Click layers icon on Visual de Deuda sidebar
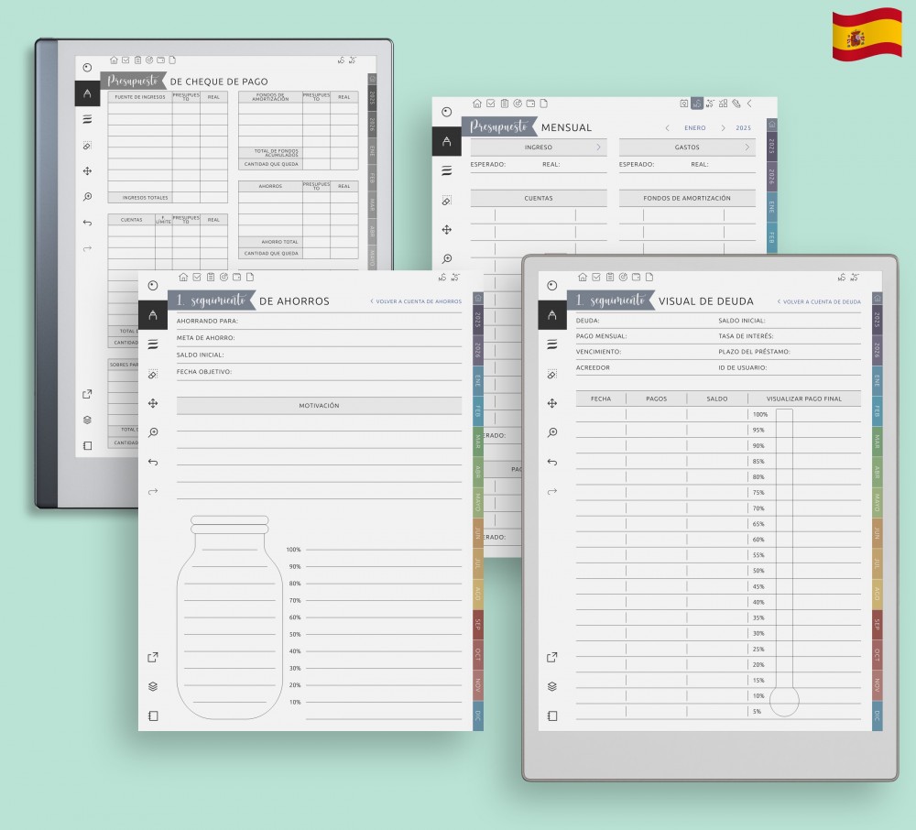916x830 pixels. [552, 686]
